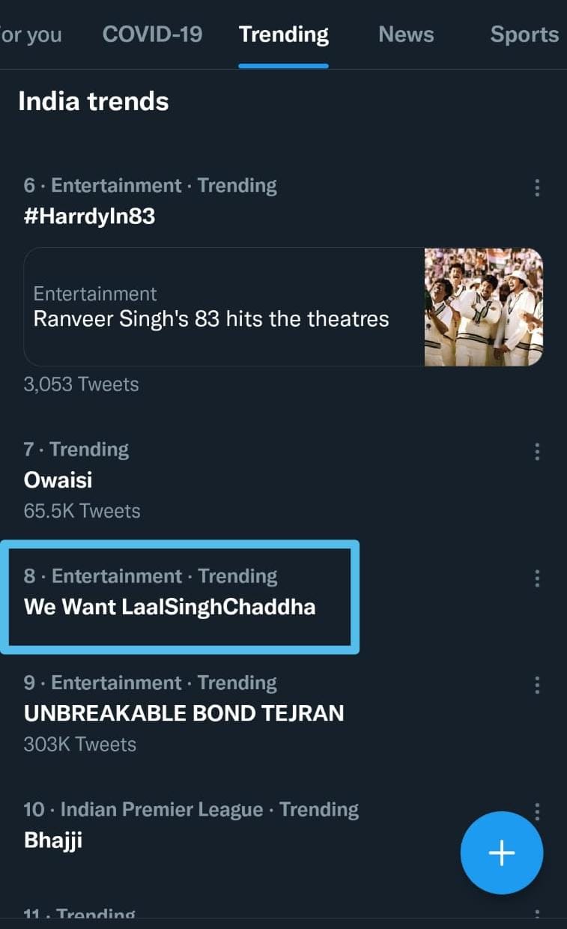
Task: Open UNBREAKABLE BOND TEJRAN trend
Action: point(184,713)
